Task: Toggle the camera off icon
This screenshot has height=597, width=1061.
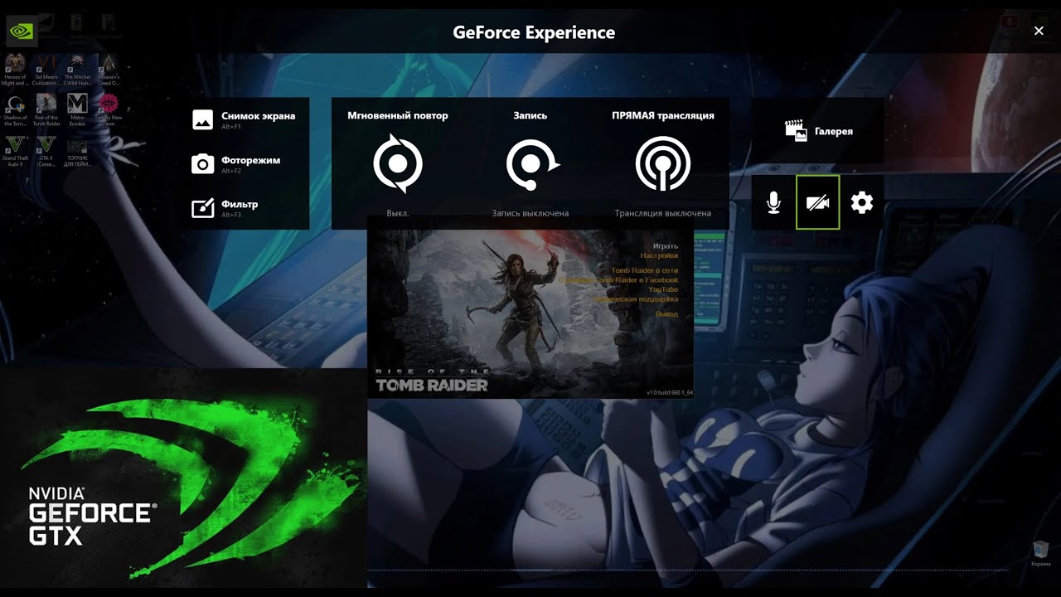Action: point(817,202)
